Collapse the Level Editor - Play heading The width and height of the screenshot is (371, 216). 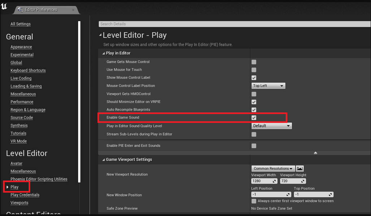coord(100,35)
